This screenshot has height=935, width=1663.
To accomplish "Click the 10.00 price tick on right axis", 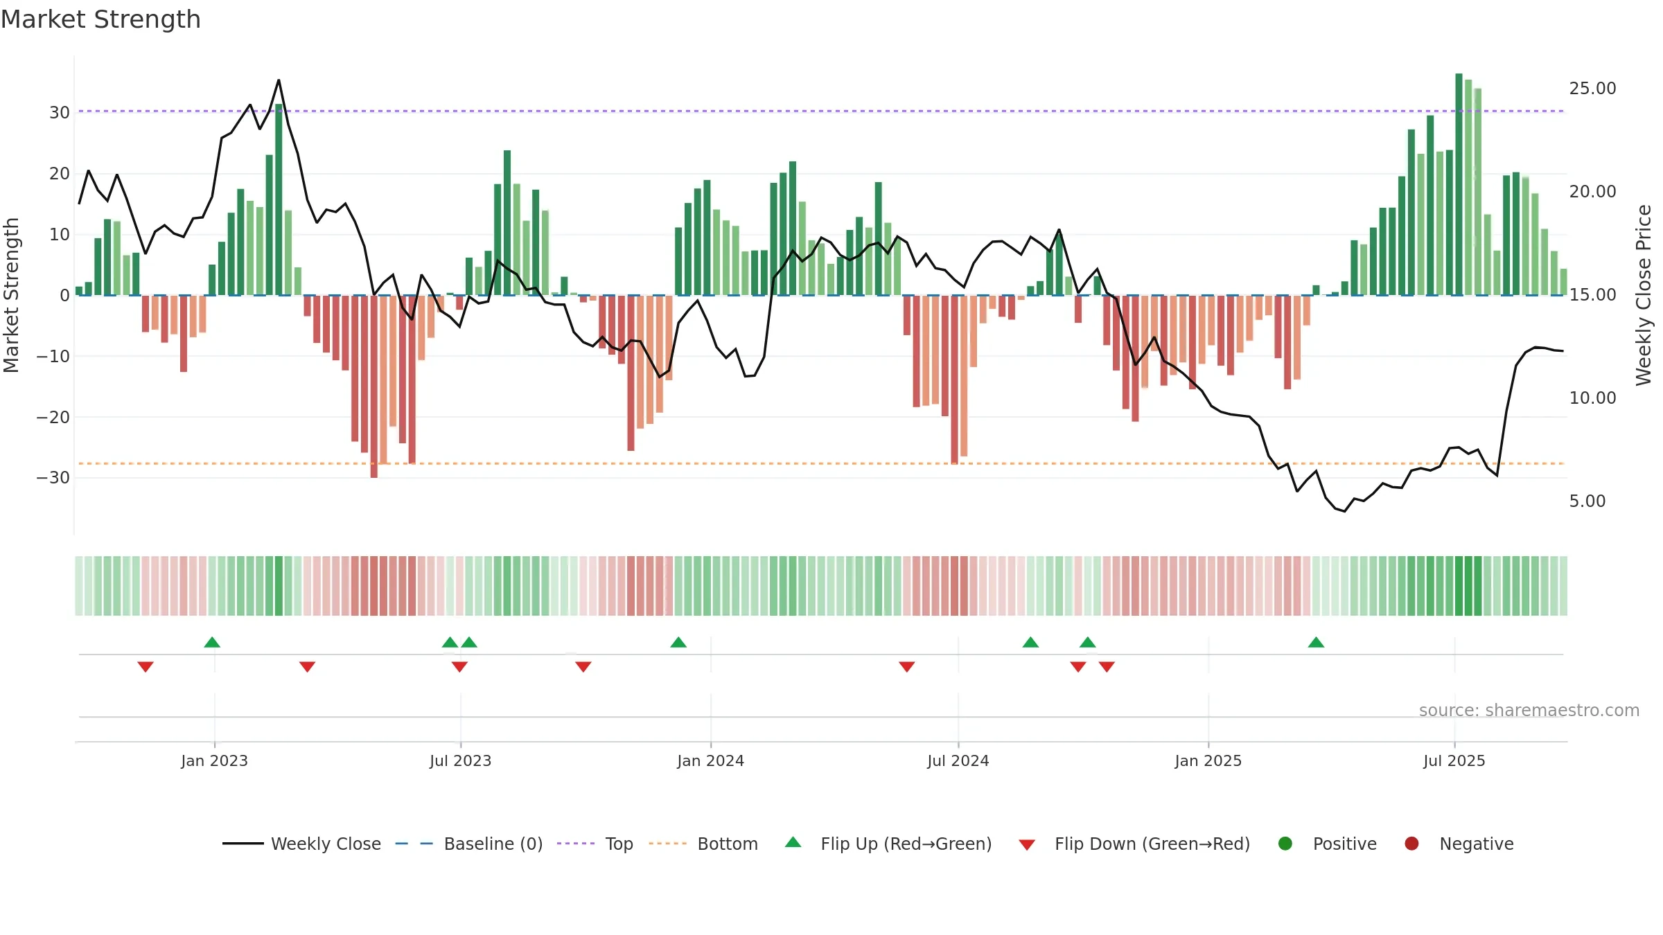I will click(x=1592, y=398).
